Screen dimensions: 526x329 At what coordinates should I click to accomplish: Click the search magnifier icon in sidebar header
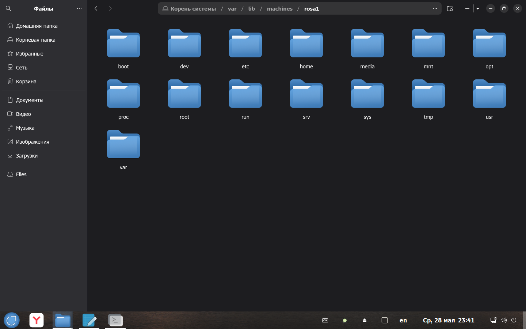coord(8,8)
